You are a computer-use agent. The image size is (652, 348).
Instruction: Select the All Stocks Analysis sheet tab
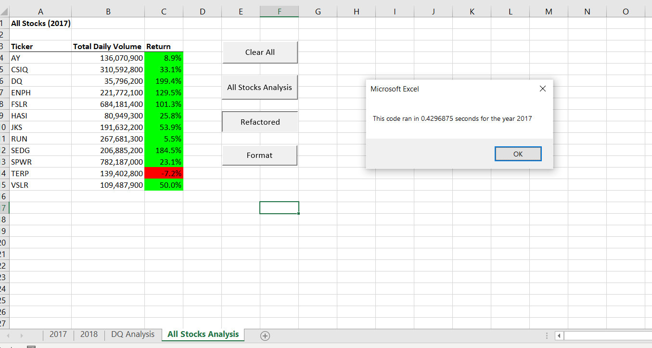tap(203, 334)
